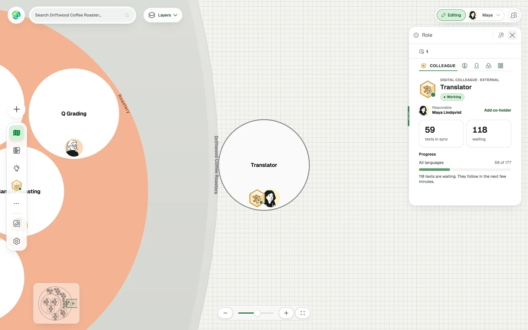528x330 pixels.
Task: Switch to the dollar coin tab
Action: click(465, 66)
